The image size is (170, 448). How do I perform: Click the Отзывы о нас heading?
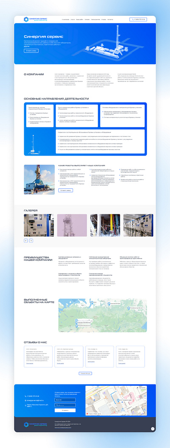(35, 342)
